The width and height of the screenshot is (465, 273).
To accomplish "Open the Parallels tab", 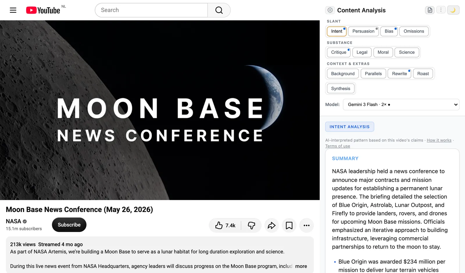I will (x=373, y=74).
